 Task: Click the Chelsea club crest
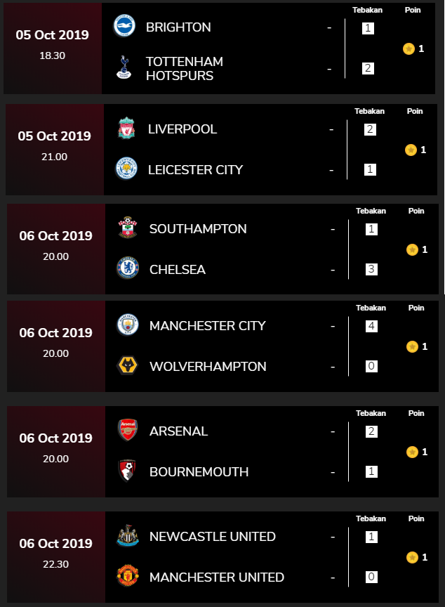[x=128, y=269]
